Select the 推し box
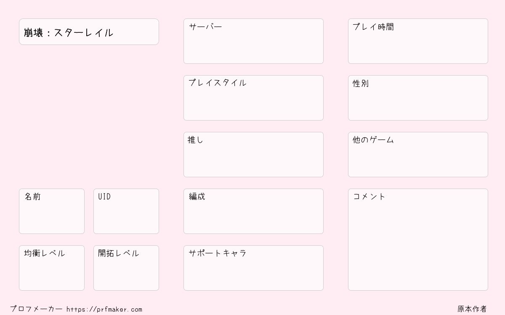This screenshot has height=315, width=505. pyautogui.click(x=253, y=155)
